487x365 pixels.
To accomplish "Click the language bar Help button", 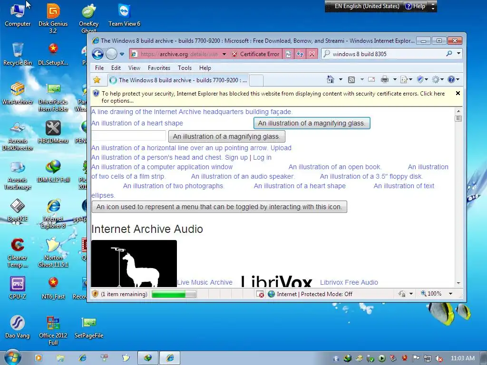I will [415, 6].
